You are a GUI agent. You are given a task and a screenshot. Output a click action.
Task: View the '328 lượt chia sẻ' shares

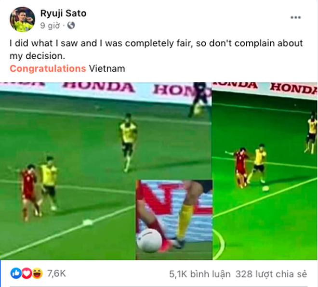271,274
